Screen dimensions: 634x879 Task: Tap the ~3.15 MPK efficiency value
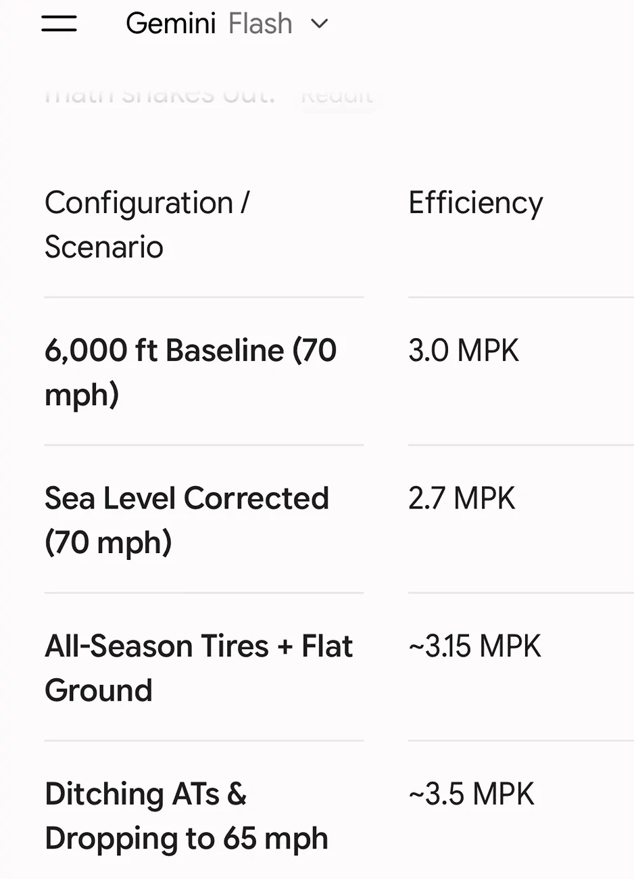pyautogui.click(x=474, y=646)
